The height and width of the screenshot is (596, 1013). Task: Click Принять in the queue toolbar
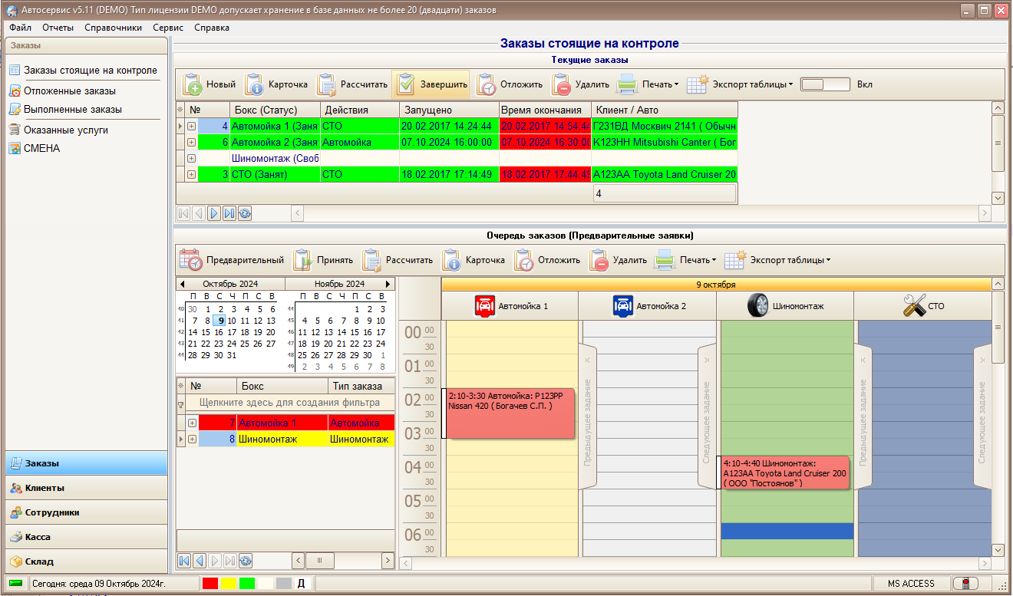pos(323,260)
